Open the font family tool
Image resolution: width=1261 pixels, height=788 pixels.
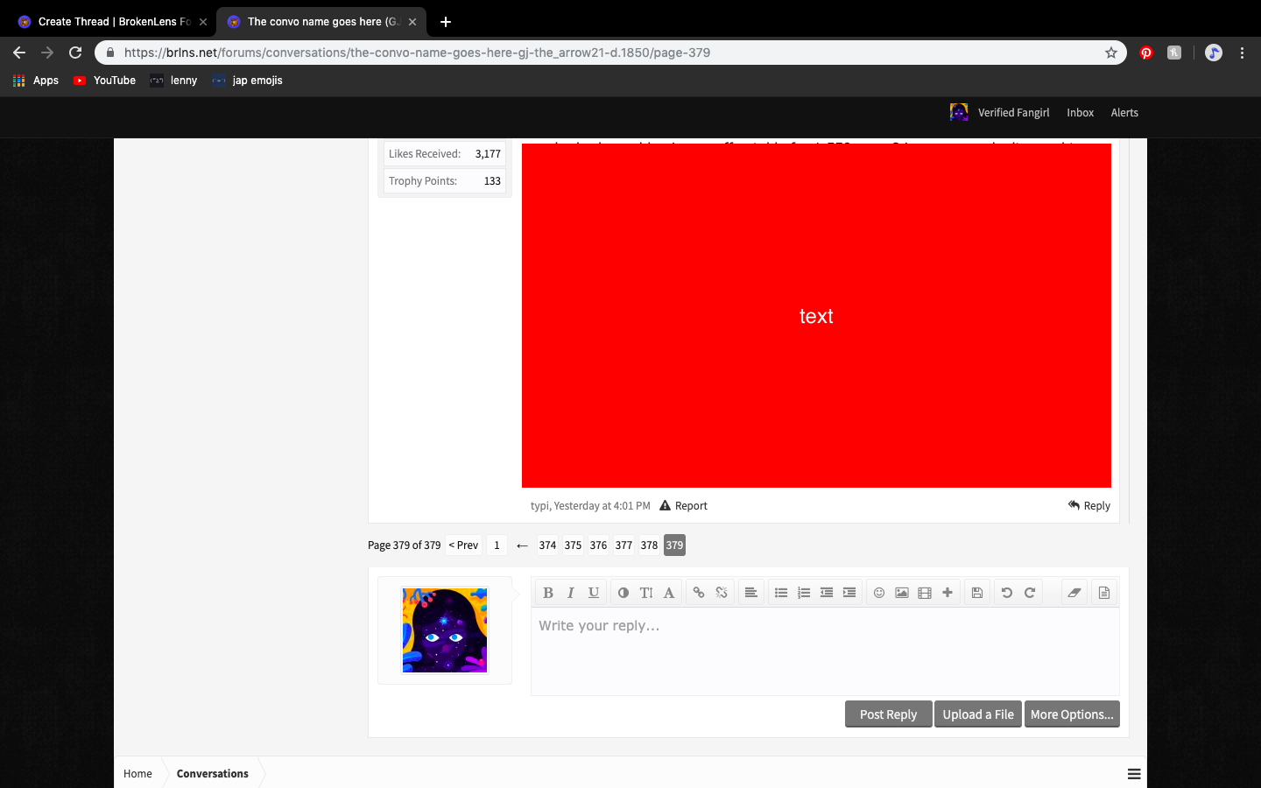pyautogui.click(x=669, y=593)
